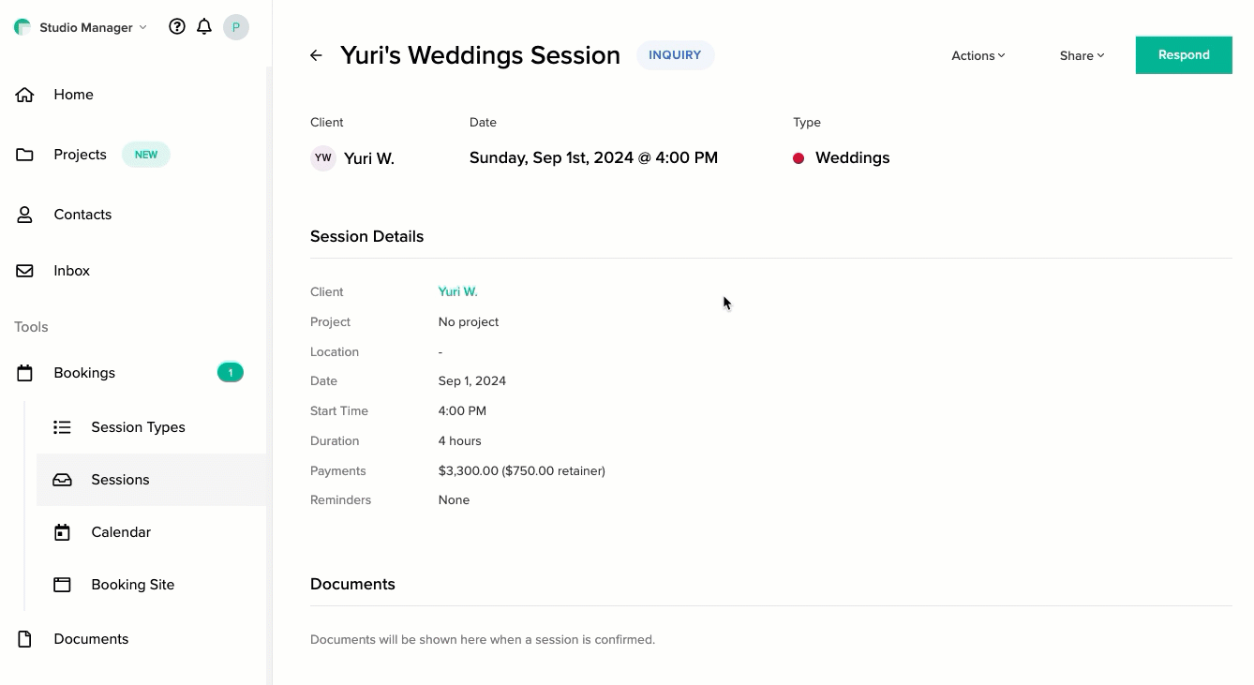Viewport: 1254px width, 685px height.
Task: Expand the Studio Manager dropdown
Action: point(92,27)
